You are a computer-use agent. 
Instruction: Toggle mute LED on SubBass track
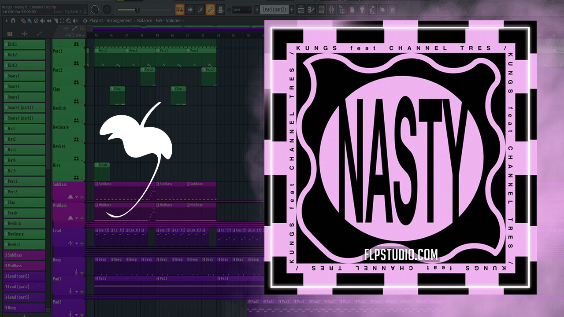pyautogui.click(x=82, y=197)
